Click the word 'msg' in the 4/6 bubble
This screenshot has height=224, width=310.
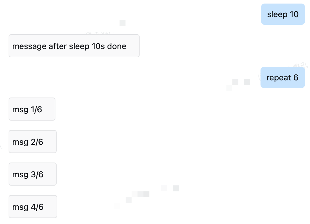20,208
